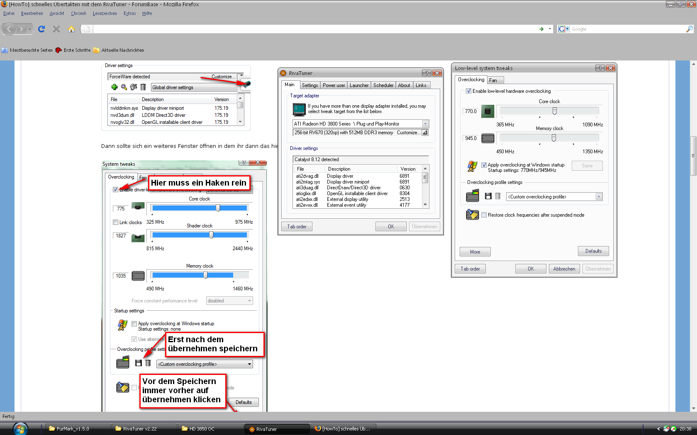
Task: Click the green plus icon in ForceWare image
Action: 115,87
